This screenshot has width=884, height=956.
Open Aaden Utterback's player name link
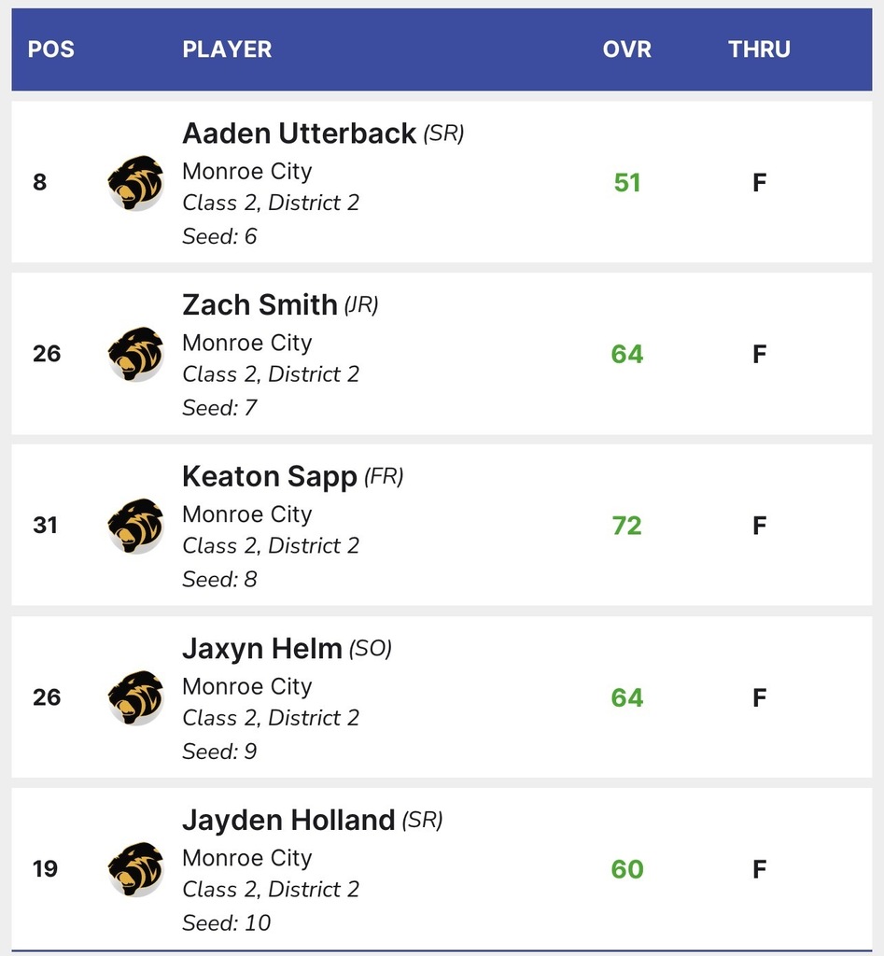[x=299, y=134]
